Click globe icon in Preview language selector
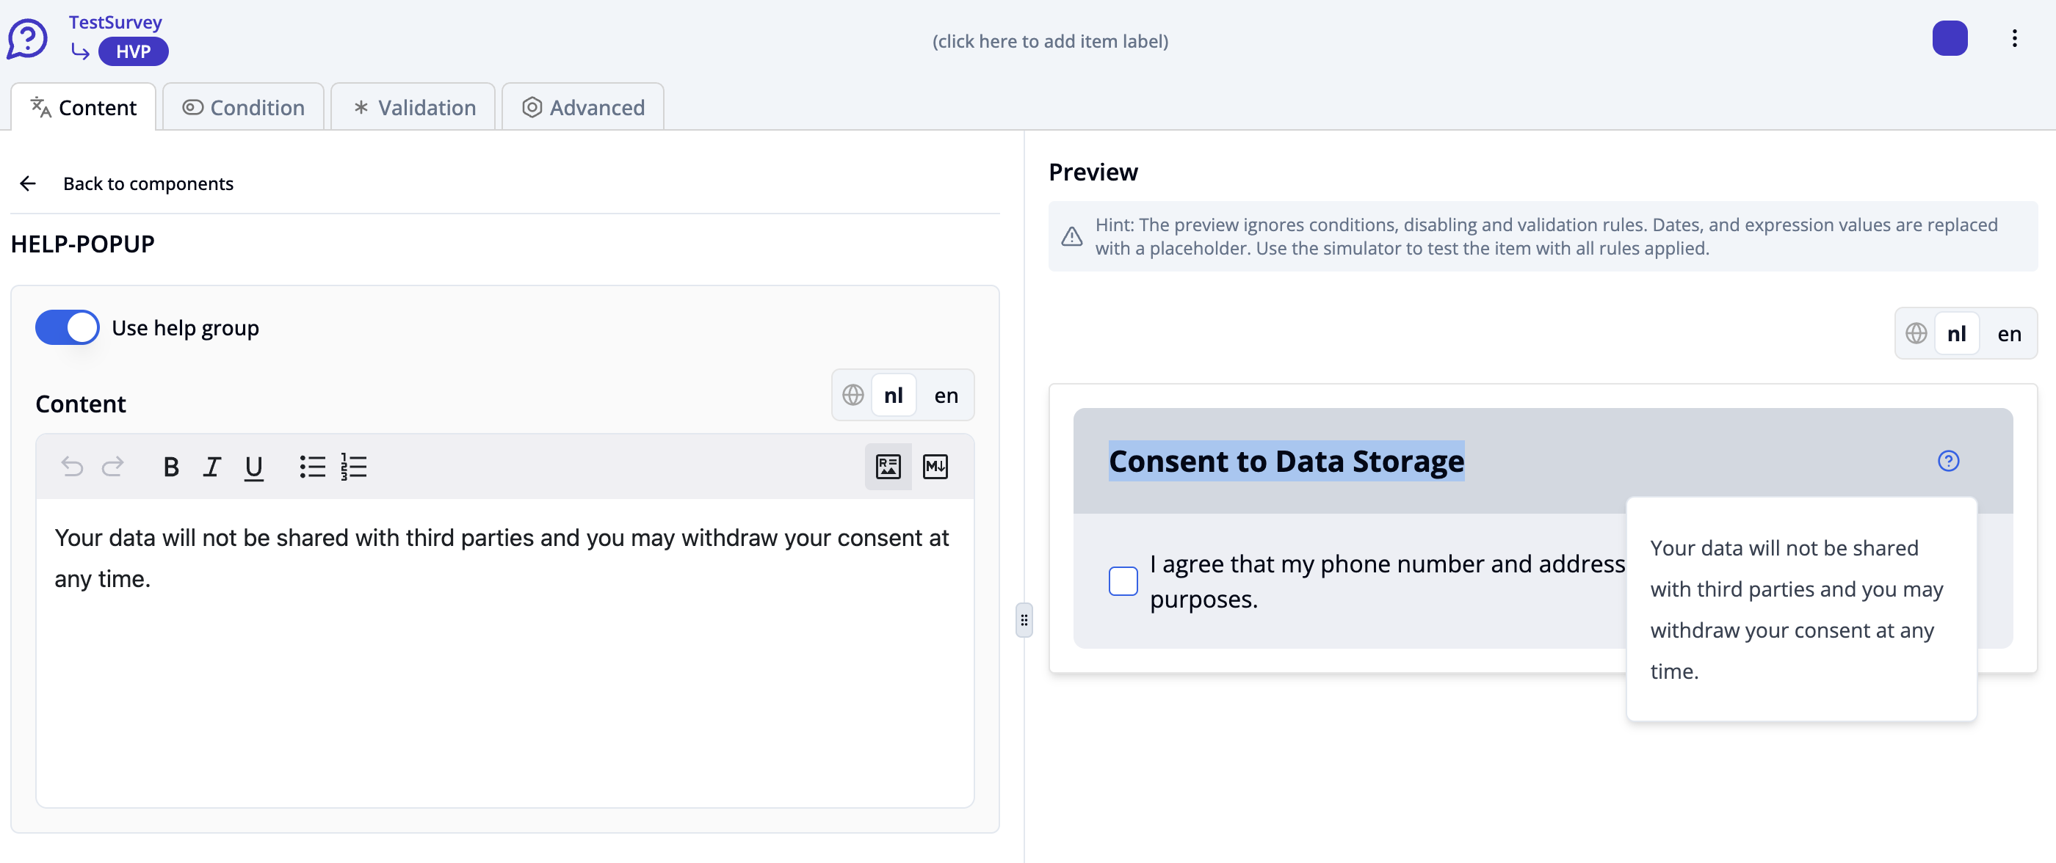The height and width of the screenshot is (863, 2056). [1916, 333]
